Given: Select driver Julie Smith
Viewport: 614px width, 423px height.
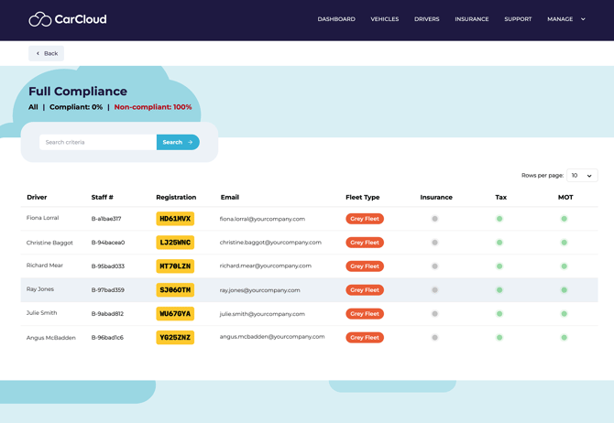Looking at the screenshot, I should tap(41, 312).
